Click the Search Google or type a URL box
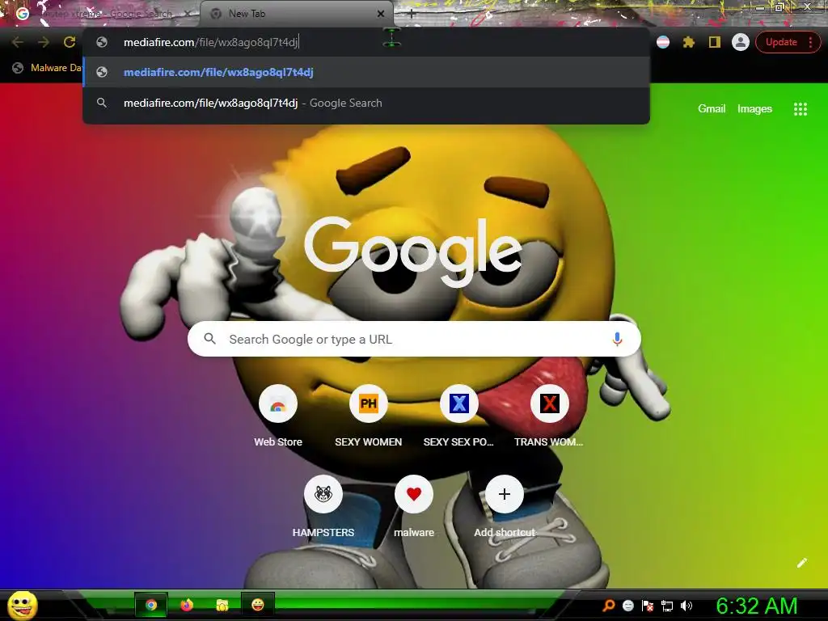 414,339
